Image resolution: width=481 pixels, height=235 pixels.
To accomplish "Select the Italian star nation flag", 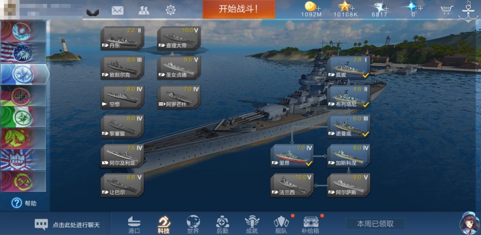I will [23, 117].
